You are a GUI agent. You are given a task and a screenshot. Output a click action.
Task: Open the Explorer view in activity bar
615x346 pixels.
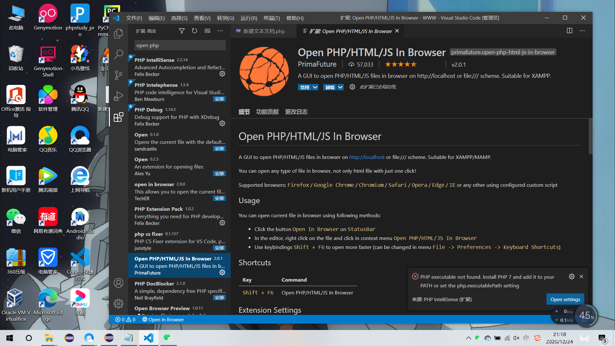[119, 33]
